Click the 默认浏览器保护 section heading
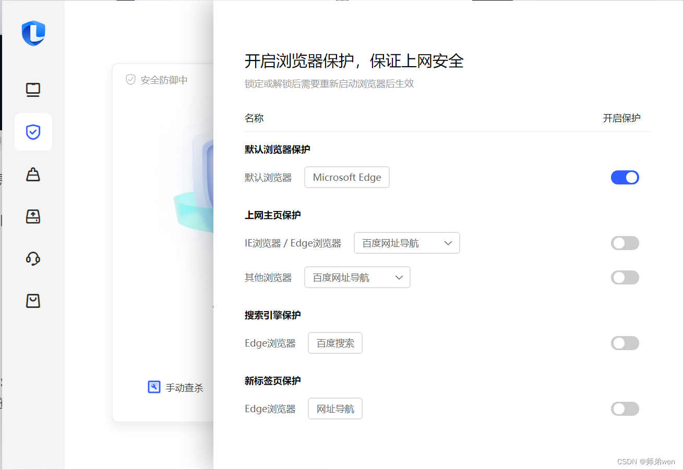 [277, 150]
